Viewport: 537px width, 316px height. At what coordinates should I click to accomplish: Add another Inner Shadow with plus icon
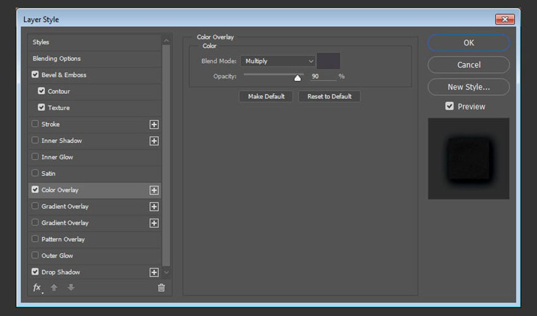pyautogui.click(x=154, y=141)
